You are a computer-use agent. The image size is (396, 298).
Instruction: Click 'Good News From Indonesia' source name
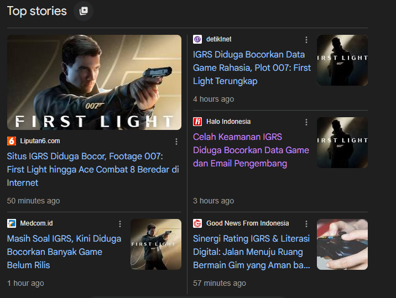click(248, 223)
